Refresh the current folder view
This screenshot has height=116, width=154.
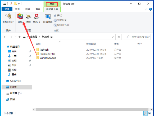pyautogui.click(x=119, y=37)
